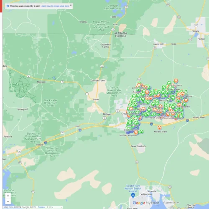The height and width of the screenshot is (209, 209).
Task: Click the Duke Field Afs label
Action: [x=138, y=146]
